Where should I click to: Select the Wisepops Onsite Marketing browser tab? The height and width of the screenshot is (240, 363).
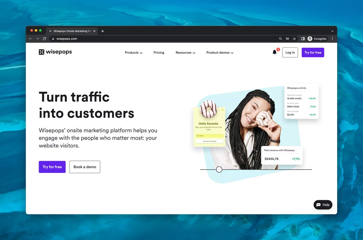[72, 31]
